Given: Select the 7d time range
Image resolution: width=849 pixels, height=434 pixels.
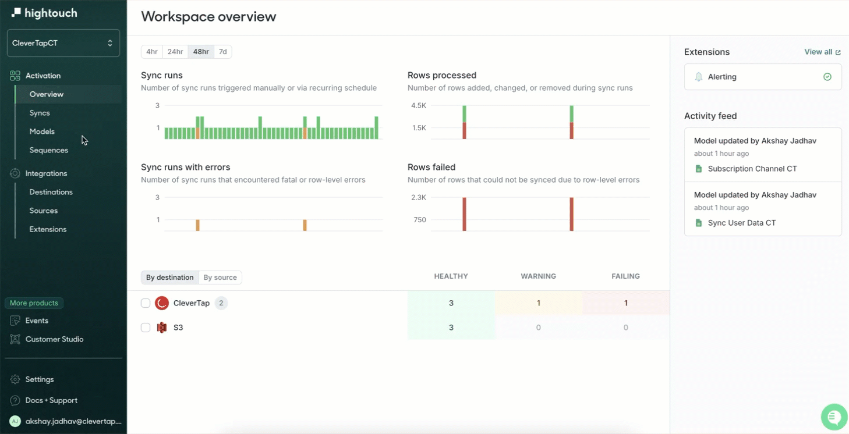Looking at the screenshot, I should click(223, 52).
